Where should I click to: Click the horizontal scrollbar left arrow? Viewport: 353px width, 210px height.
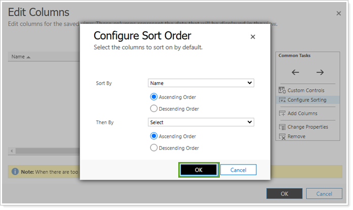pos(11,151)
